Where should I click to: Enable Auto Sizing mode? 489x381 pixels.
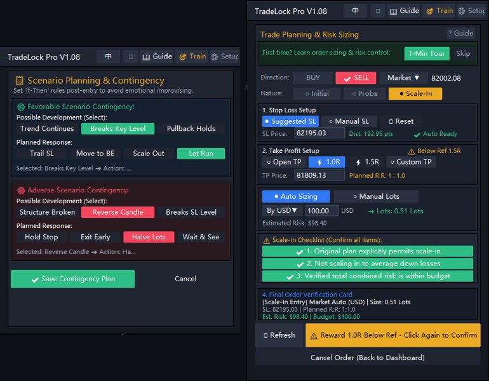pyautogui.click(x=296, y=196)
